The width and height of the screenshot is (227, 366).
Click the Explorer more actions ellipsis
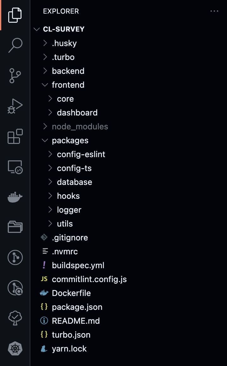(x=214, y=11)
